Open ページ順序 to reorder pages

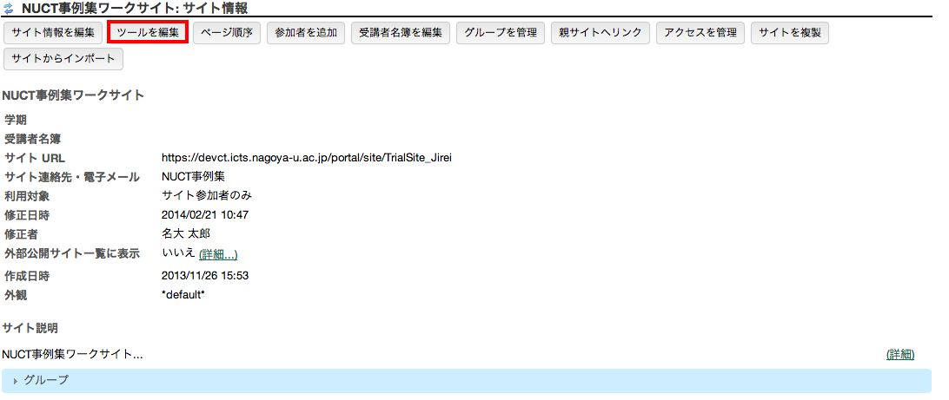pos(226,33)
